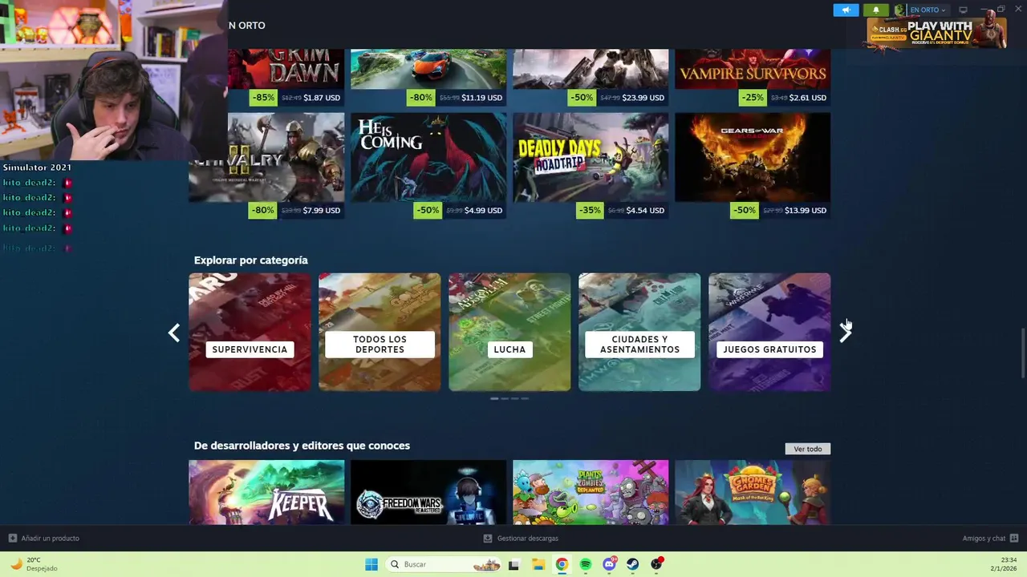This screenshot has height=577, width=1027.
Task: Open Gestionar descargas link
Action: [527, 538]
